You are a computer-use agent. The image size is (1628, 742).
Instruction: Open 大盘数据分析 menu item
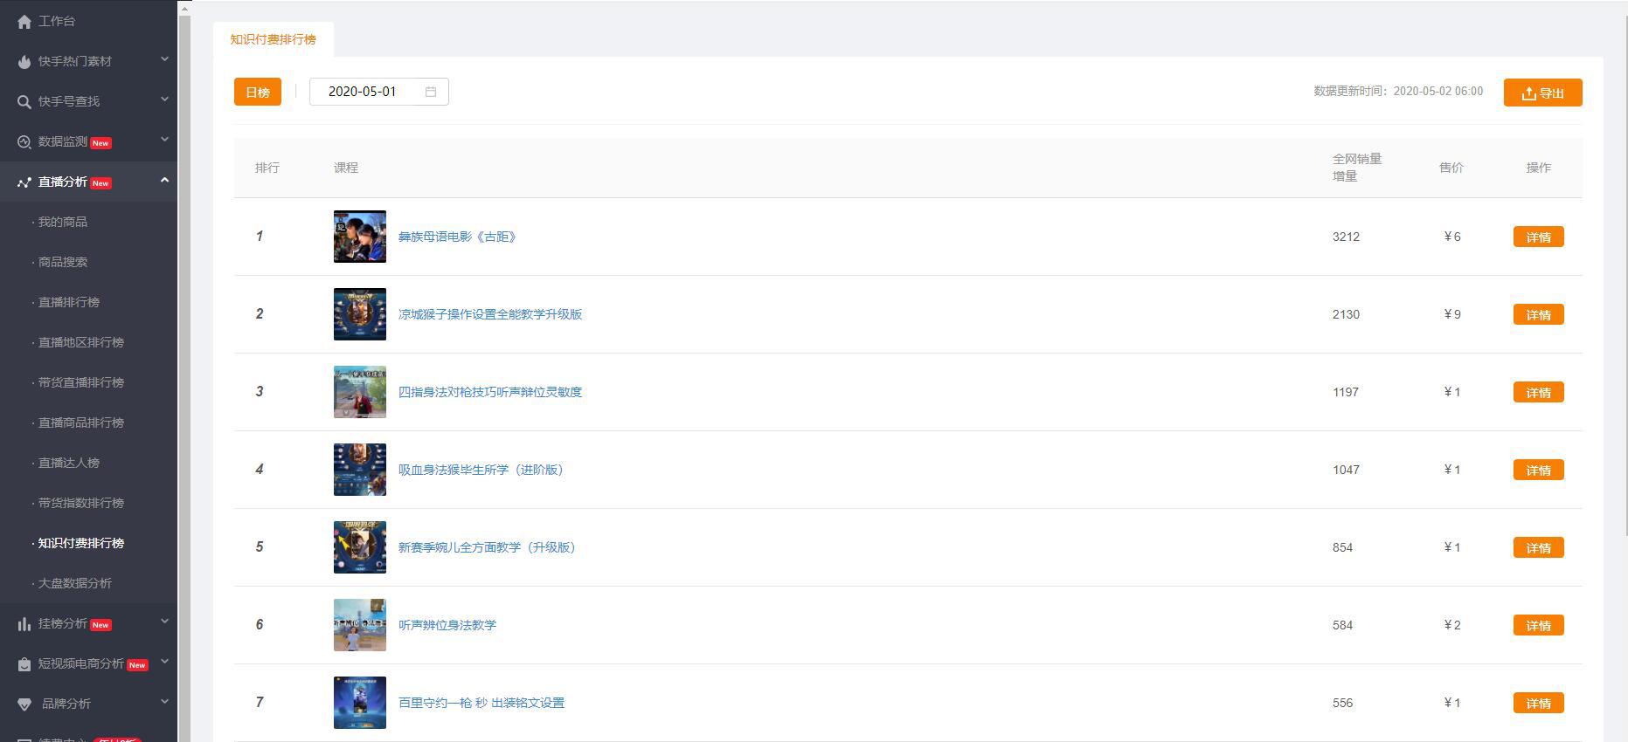point(75,583)
